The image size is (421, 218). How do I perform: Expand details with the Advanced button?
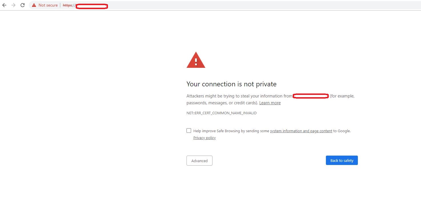199,160
